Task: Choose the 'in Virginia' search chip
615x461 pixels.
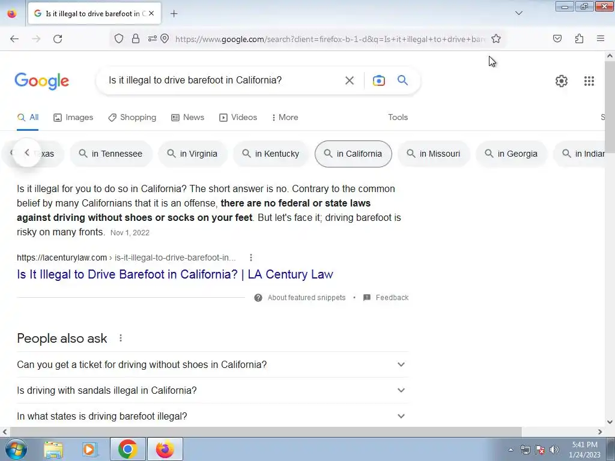Action: [x=193, y=154]
